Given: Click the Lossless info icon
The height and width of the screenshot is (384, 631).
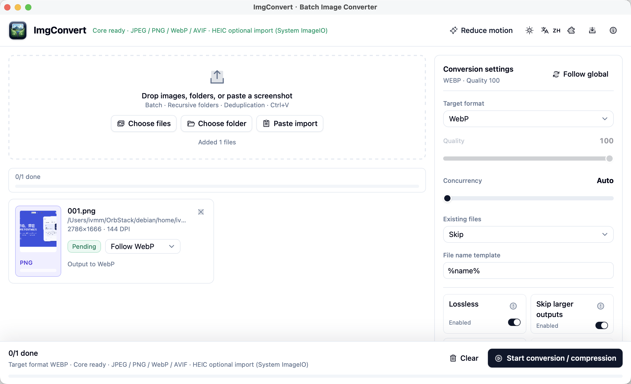Looking at the screenshot, I should [x=513, y=306].
